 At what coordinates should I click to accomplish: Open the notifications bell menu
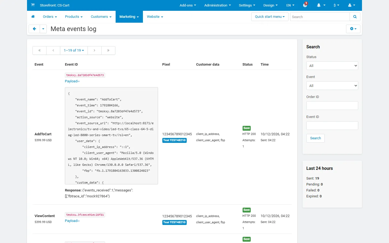[321, 5]
